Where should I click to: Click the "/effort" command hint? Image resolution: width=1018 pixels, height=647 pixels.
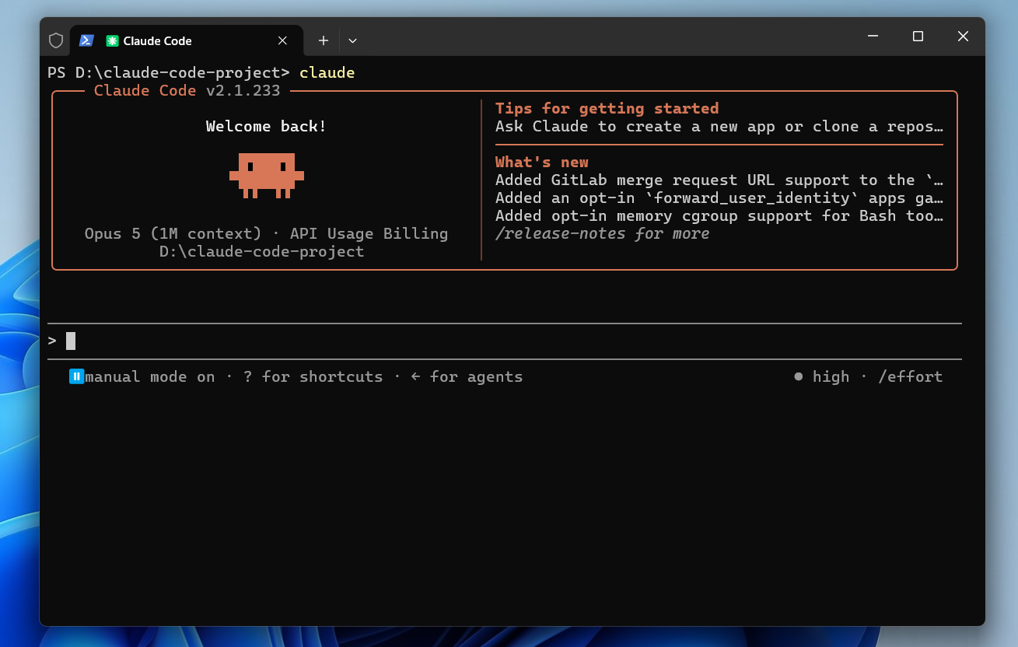[911, 376]
